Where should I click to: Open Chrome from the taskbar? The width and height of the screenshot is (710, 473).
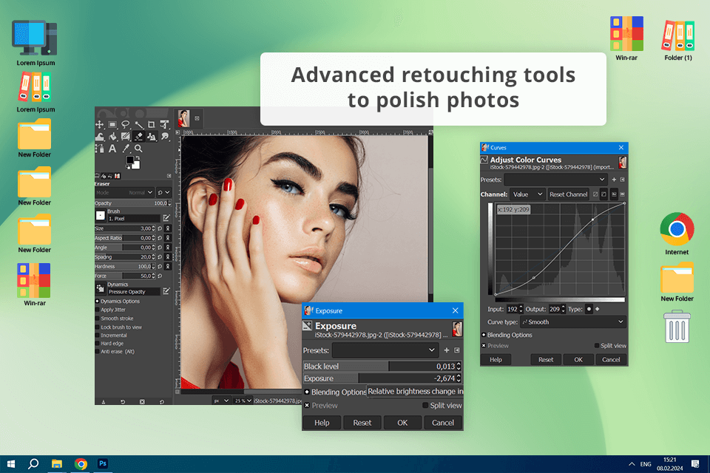[81, 464]
